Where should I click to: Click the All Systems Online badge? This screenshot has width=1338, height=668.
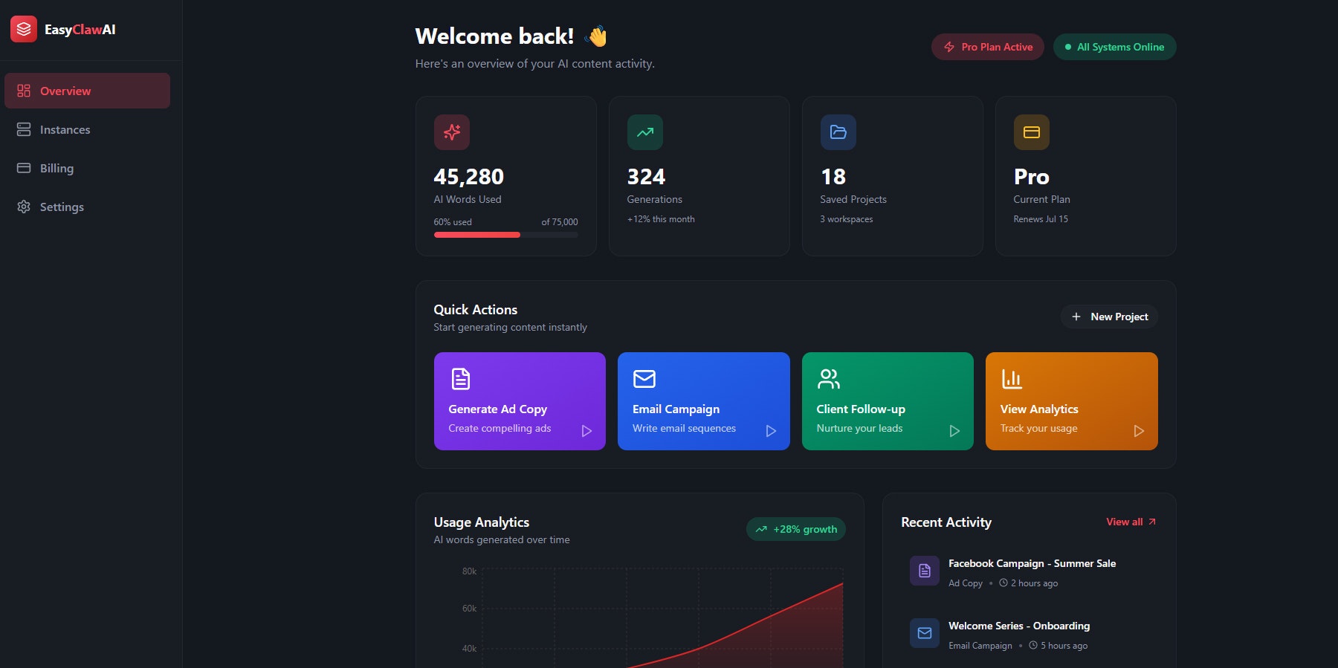[1114, 47]
